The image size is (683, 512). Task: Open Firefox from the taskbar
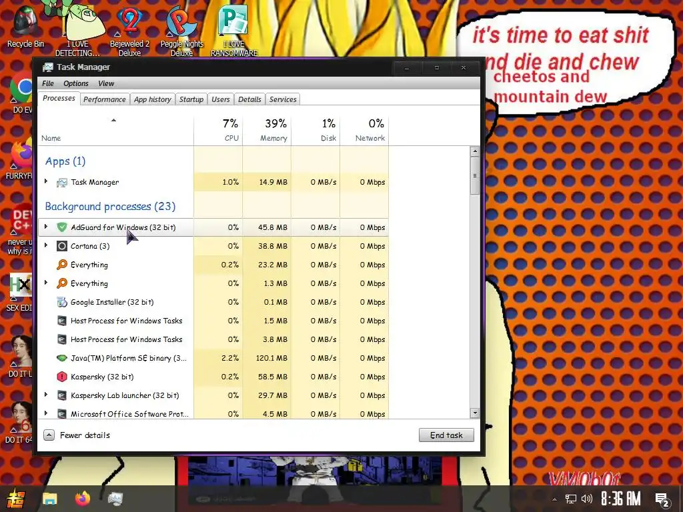82,499
